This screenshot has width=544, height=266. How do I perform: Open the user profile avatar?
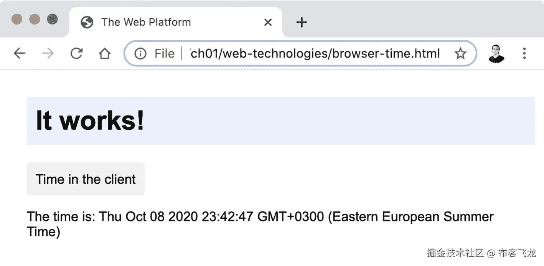point(496,54)
